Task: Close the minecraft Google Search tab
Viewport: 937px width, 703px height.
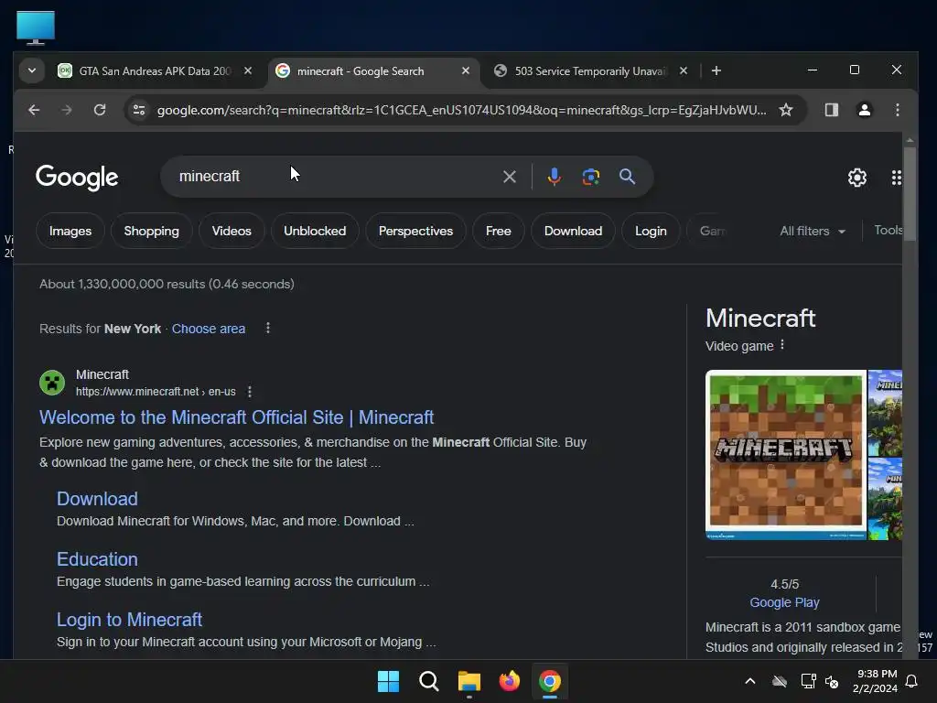Action: 466,71
